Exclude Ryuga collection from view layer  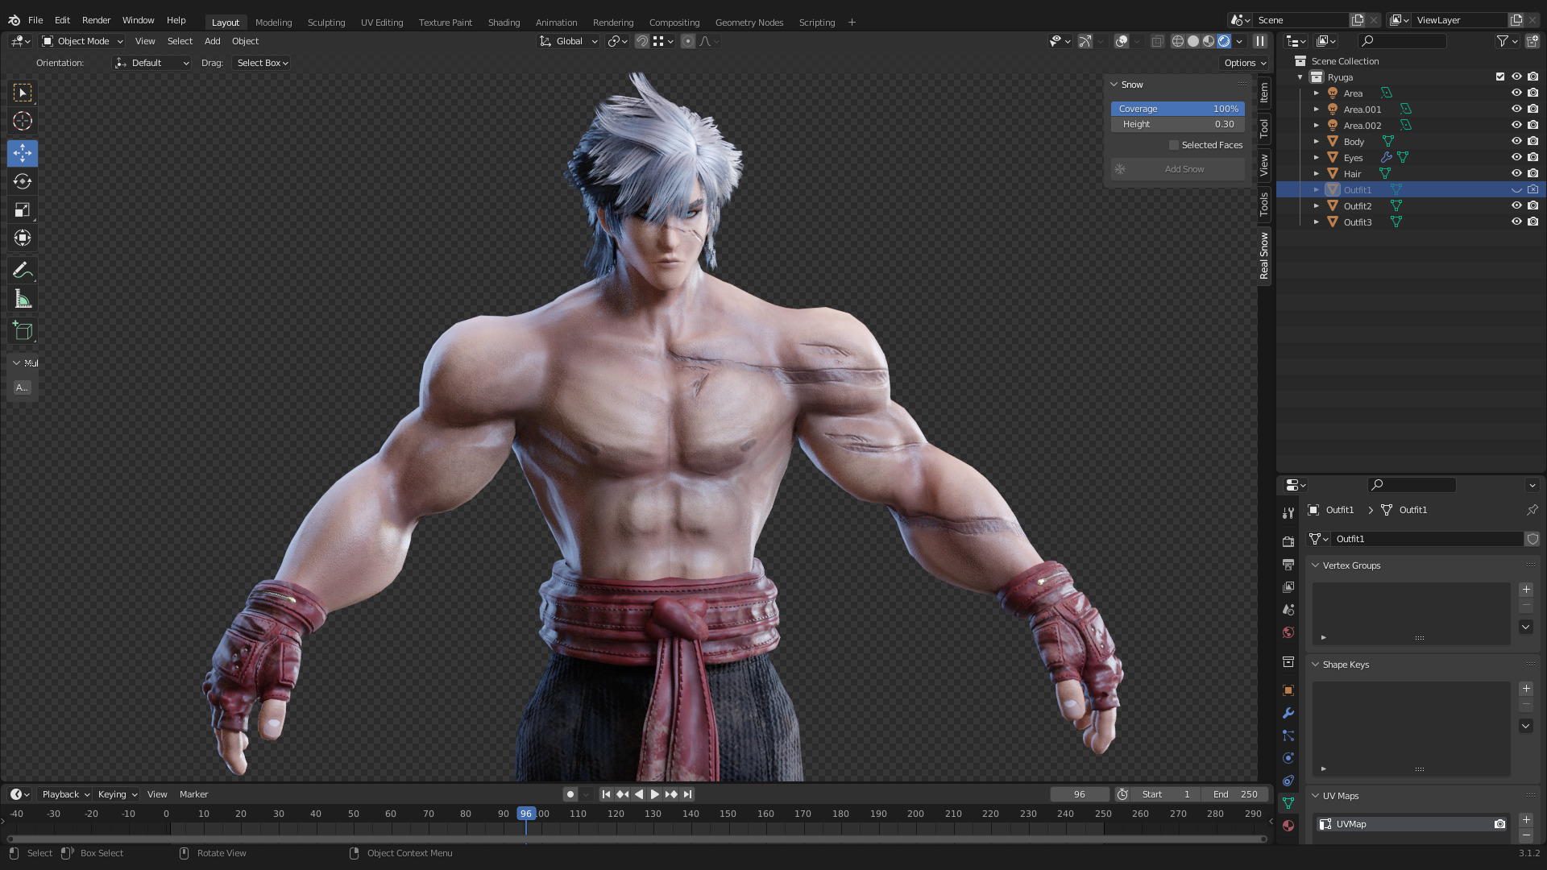1500,77
